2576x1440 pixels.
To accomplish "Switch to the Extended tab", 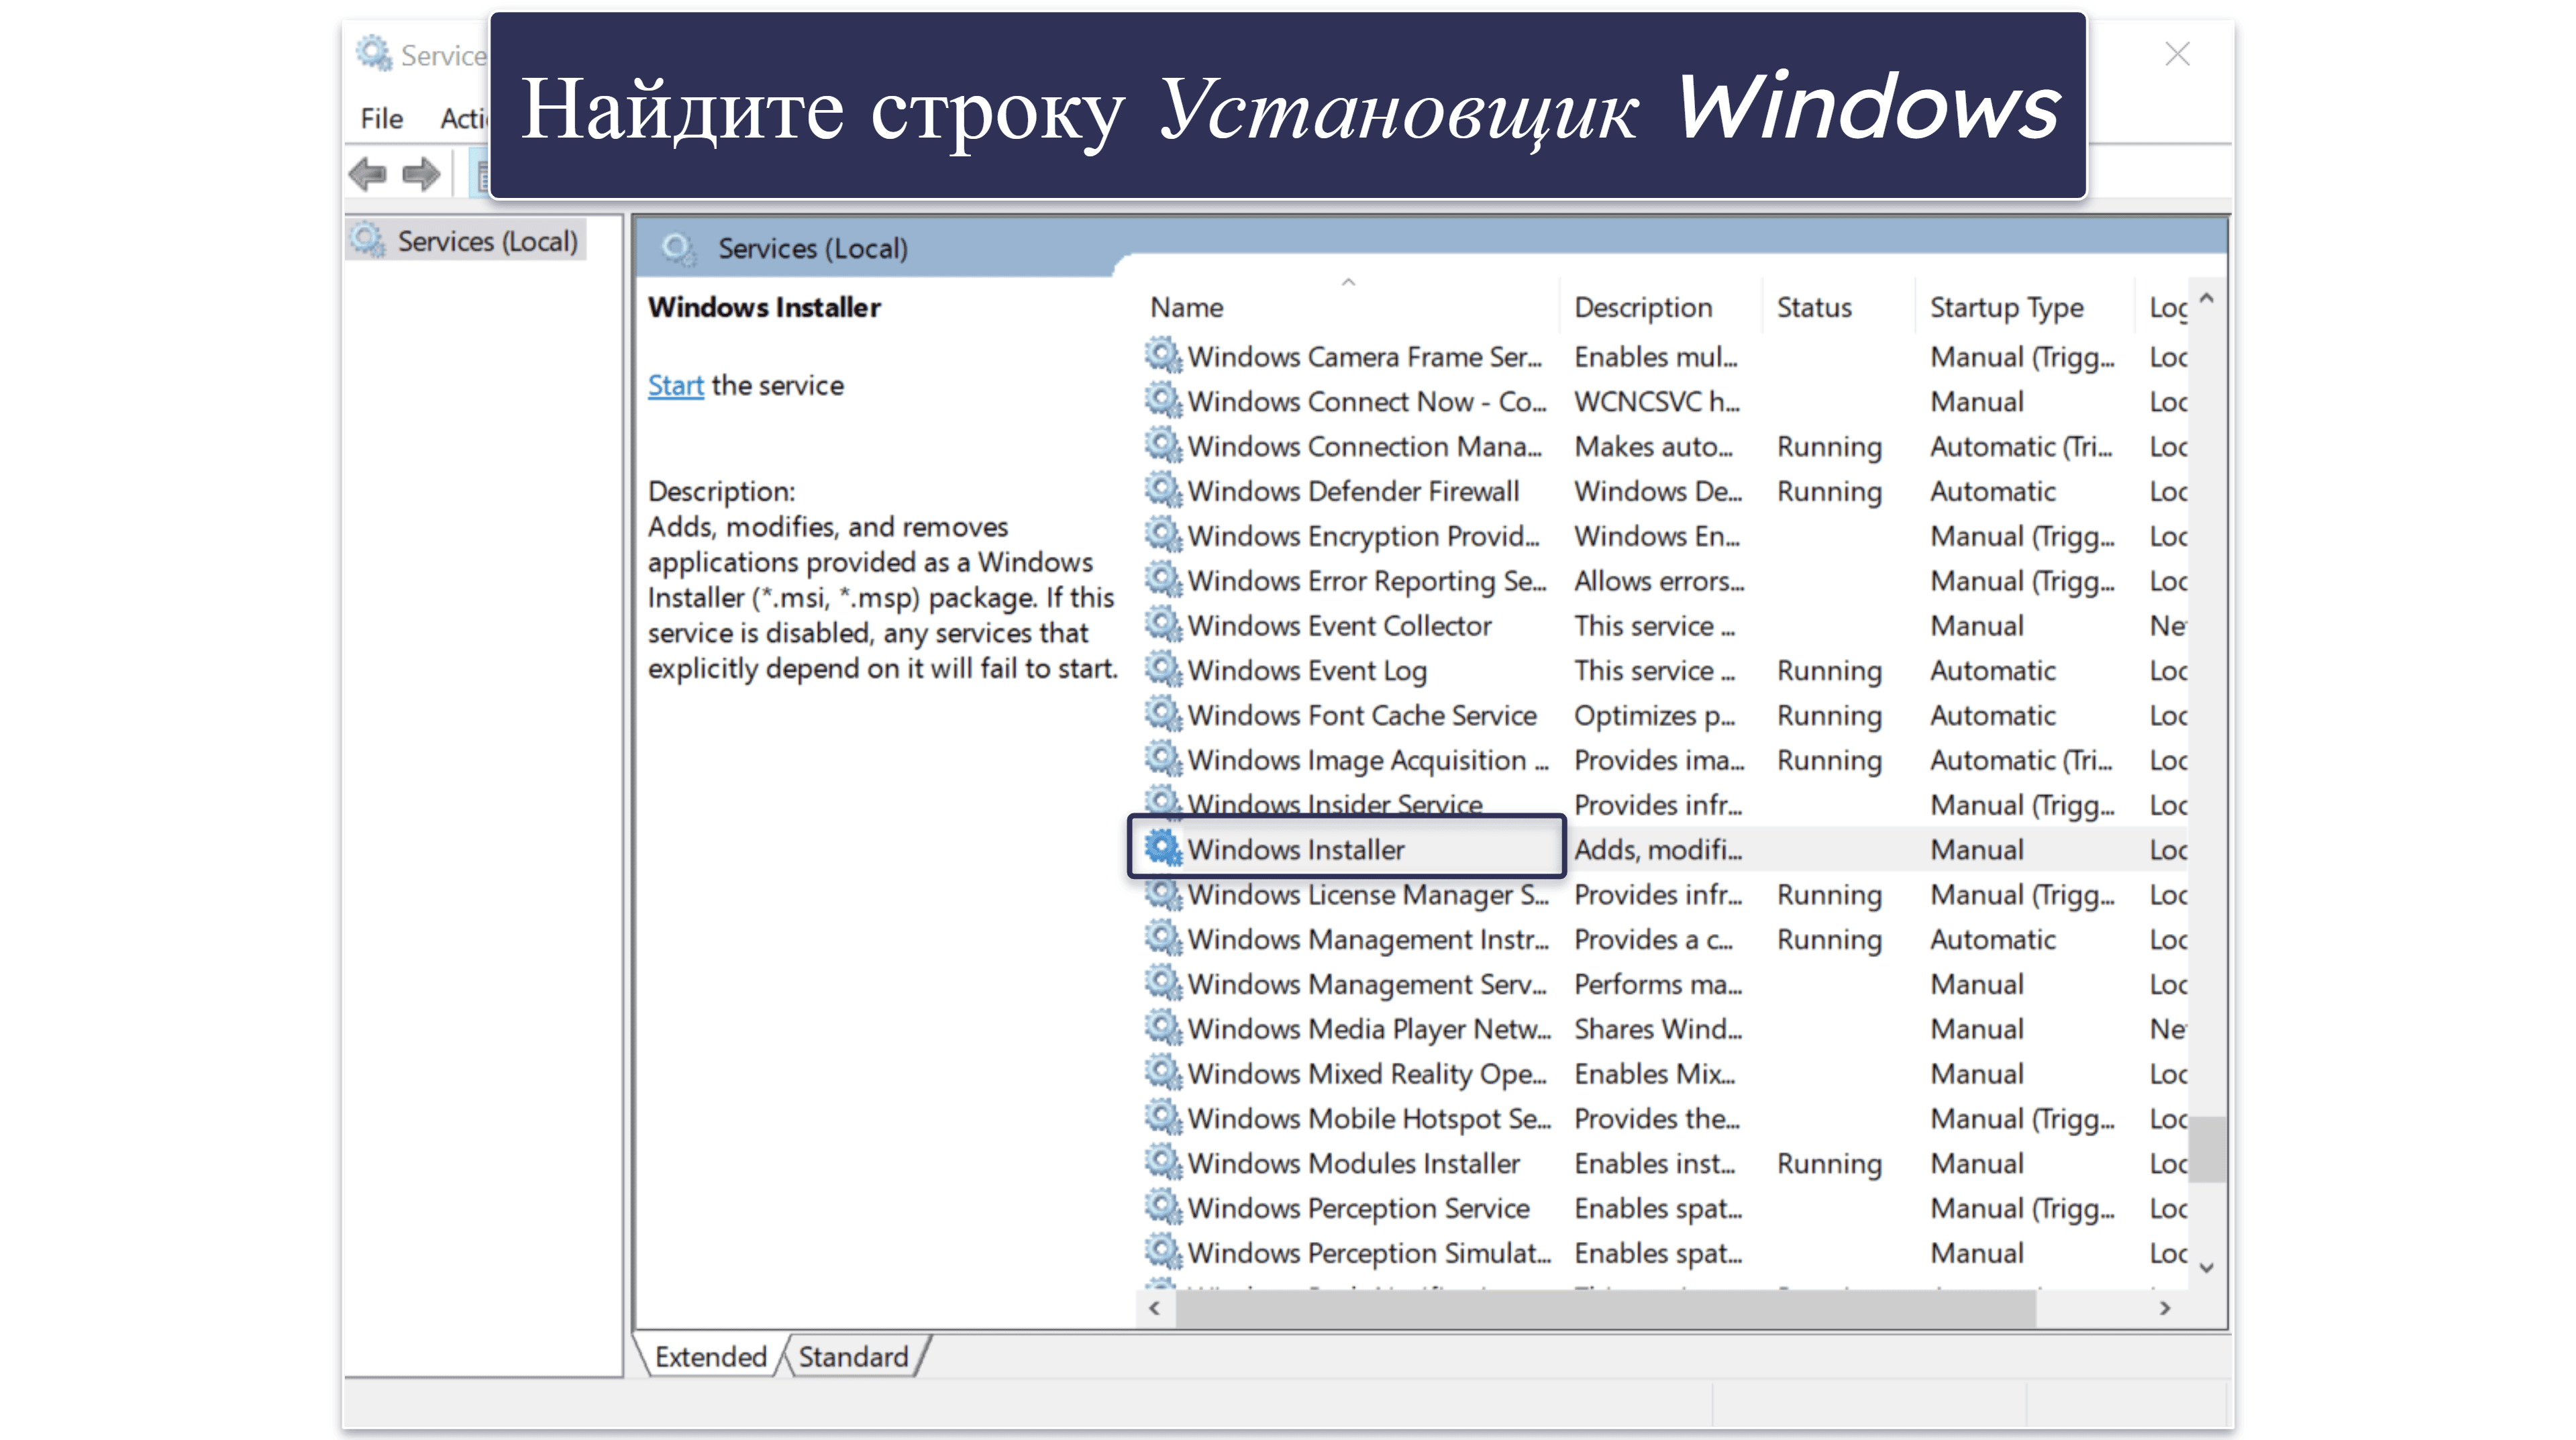I will tap(710, 1356).
